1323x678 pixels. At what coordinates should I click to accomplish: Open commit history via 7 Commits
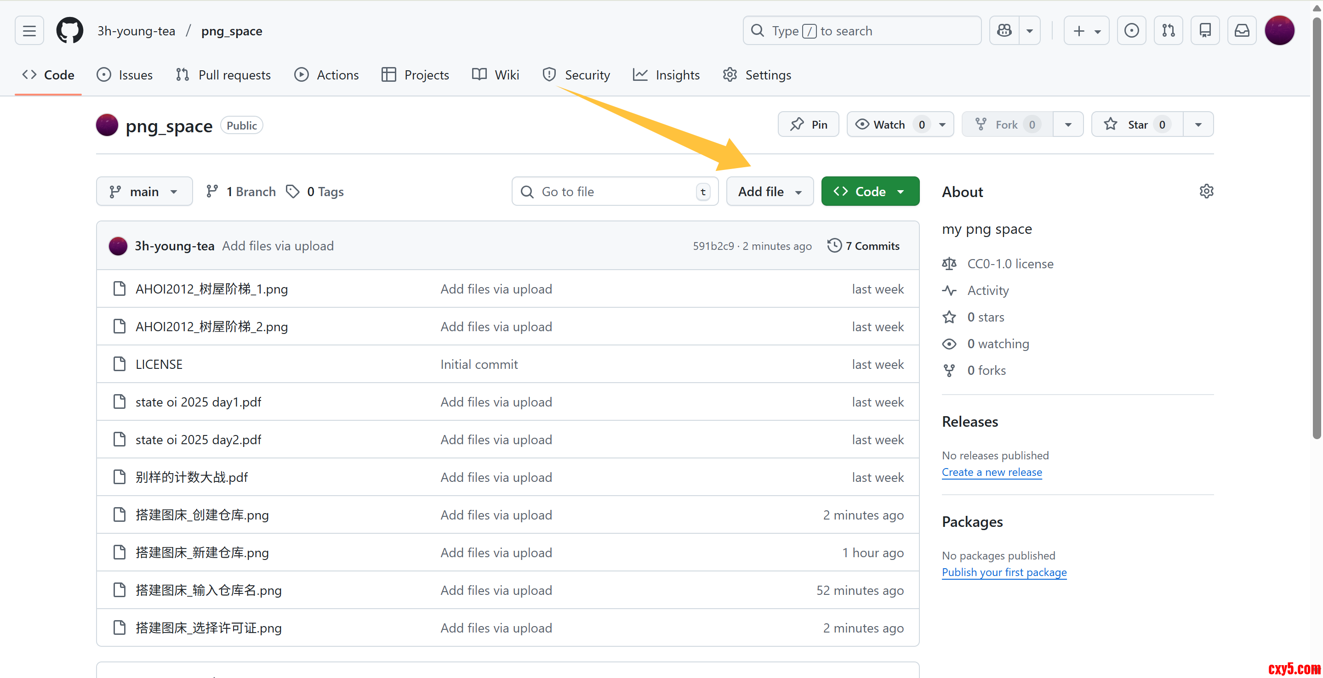[x=864, y=246]
